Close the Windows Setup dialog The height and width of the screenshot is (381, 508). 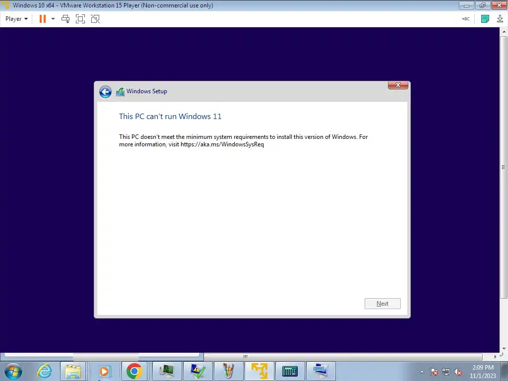click(398, 85)
